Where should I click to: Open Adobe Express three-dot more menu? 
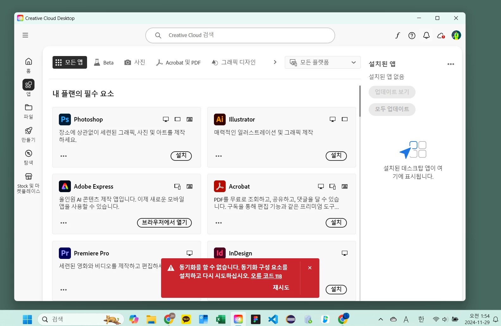coord(64,223)
